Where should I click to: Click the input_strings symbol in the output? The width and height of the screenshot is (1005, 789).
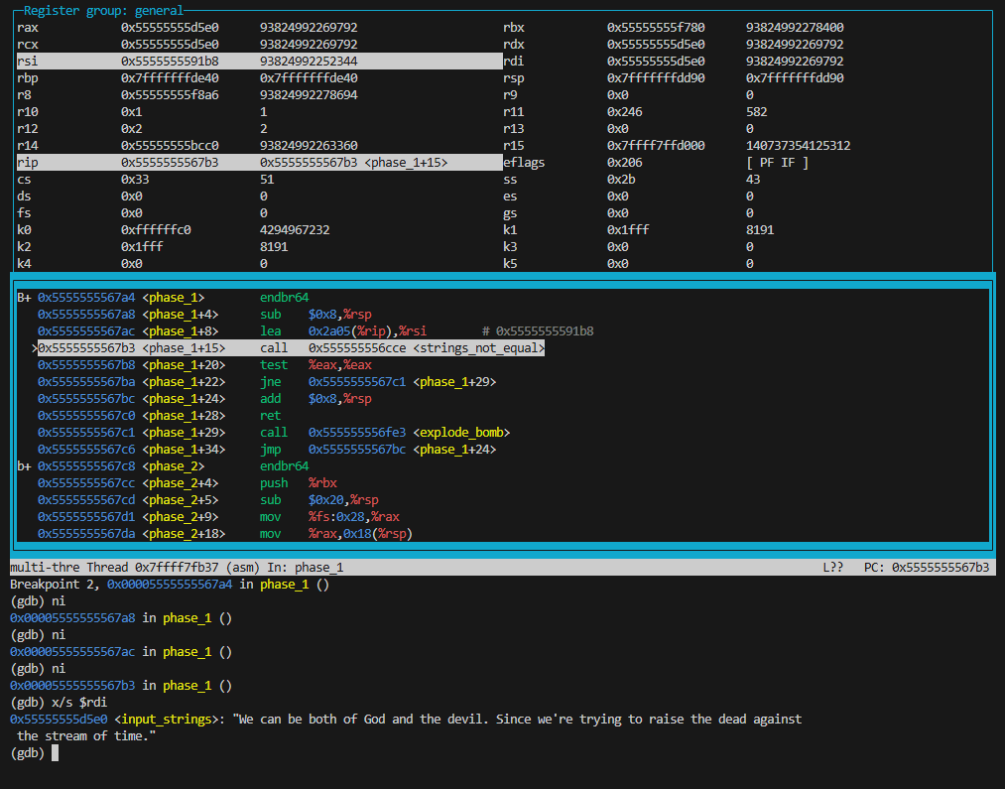pyautogui.click(x=170, y=720)
